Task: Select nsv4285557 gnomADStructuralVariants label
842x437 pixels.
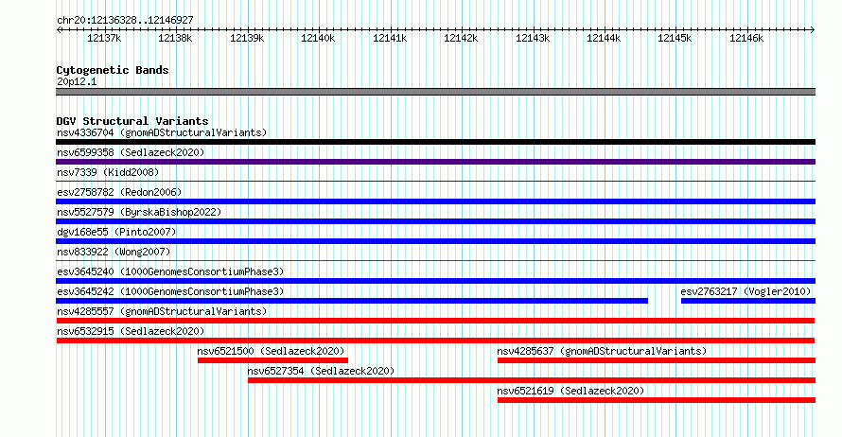Action: pyautogui.click(x=162, y=311)
